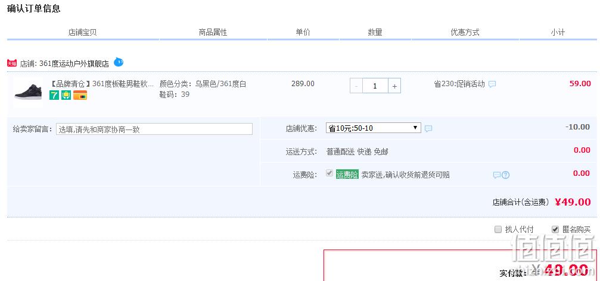Click the 省230:促销活动 promotion text

pos(459,84)
